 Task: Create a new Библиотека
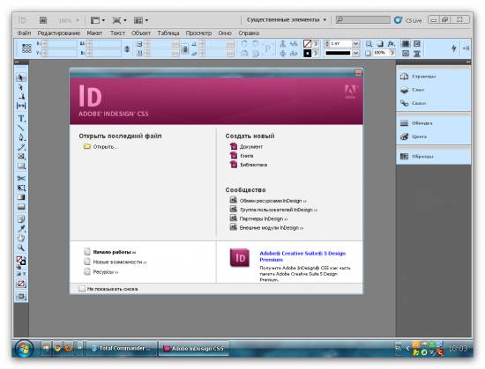249,165
